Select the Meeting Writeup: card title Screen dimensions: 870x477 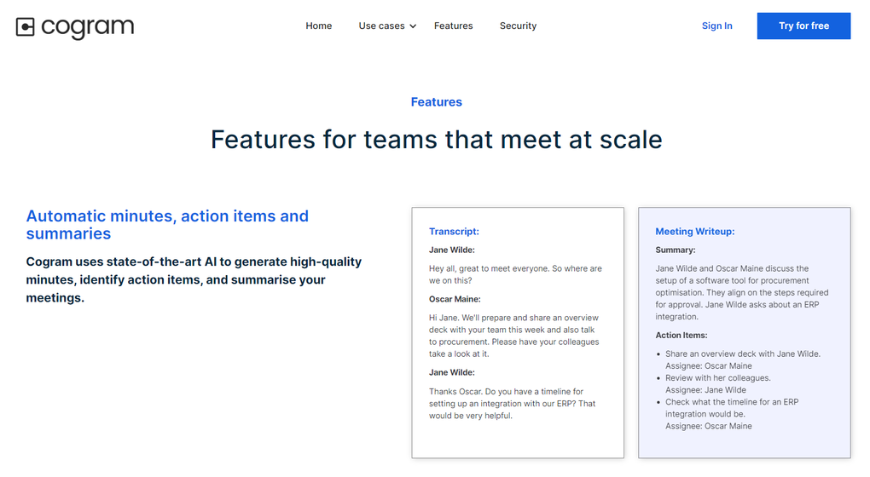(x=694, y=231)
